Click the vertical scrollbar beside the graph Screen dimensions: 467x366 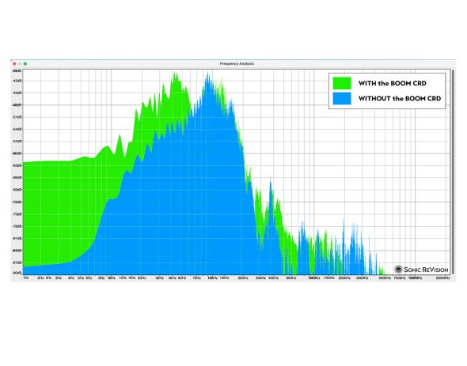coord(453,172)
